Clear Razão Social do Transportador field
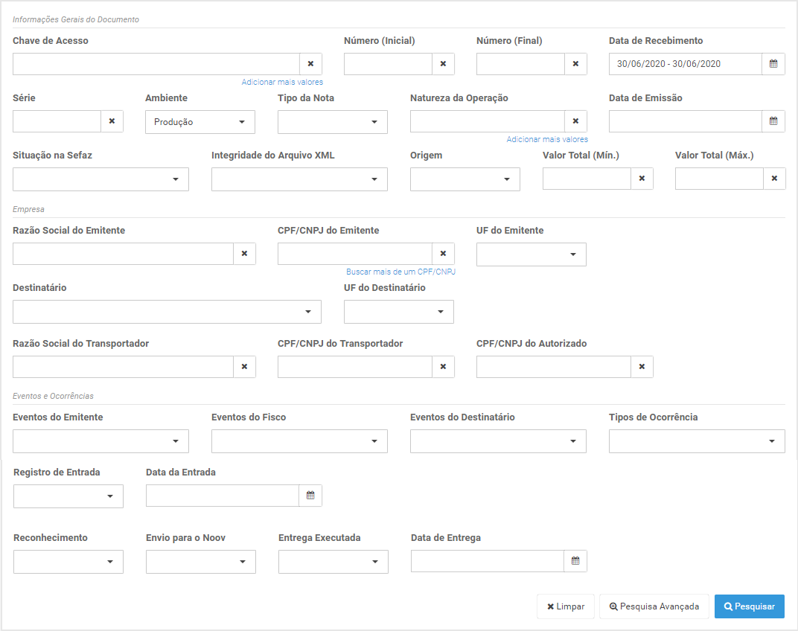This screenshot has height=631, width=798. coord(244,367)
